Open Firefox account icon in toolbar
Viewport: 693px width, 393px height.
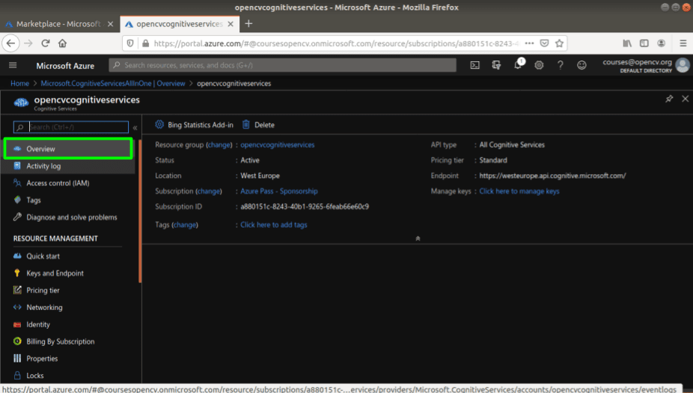[661, 43]
